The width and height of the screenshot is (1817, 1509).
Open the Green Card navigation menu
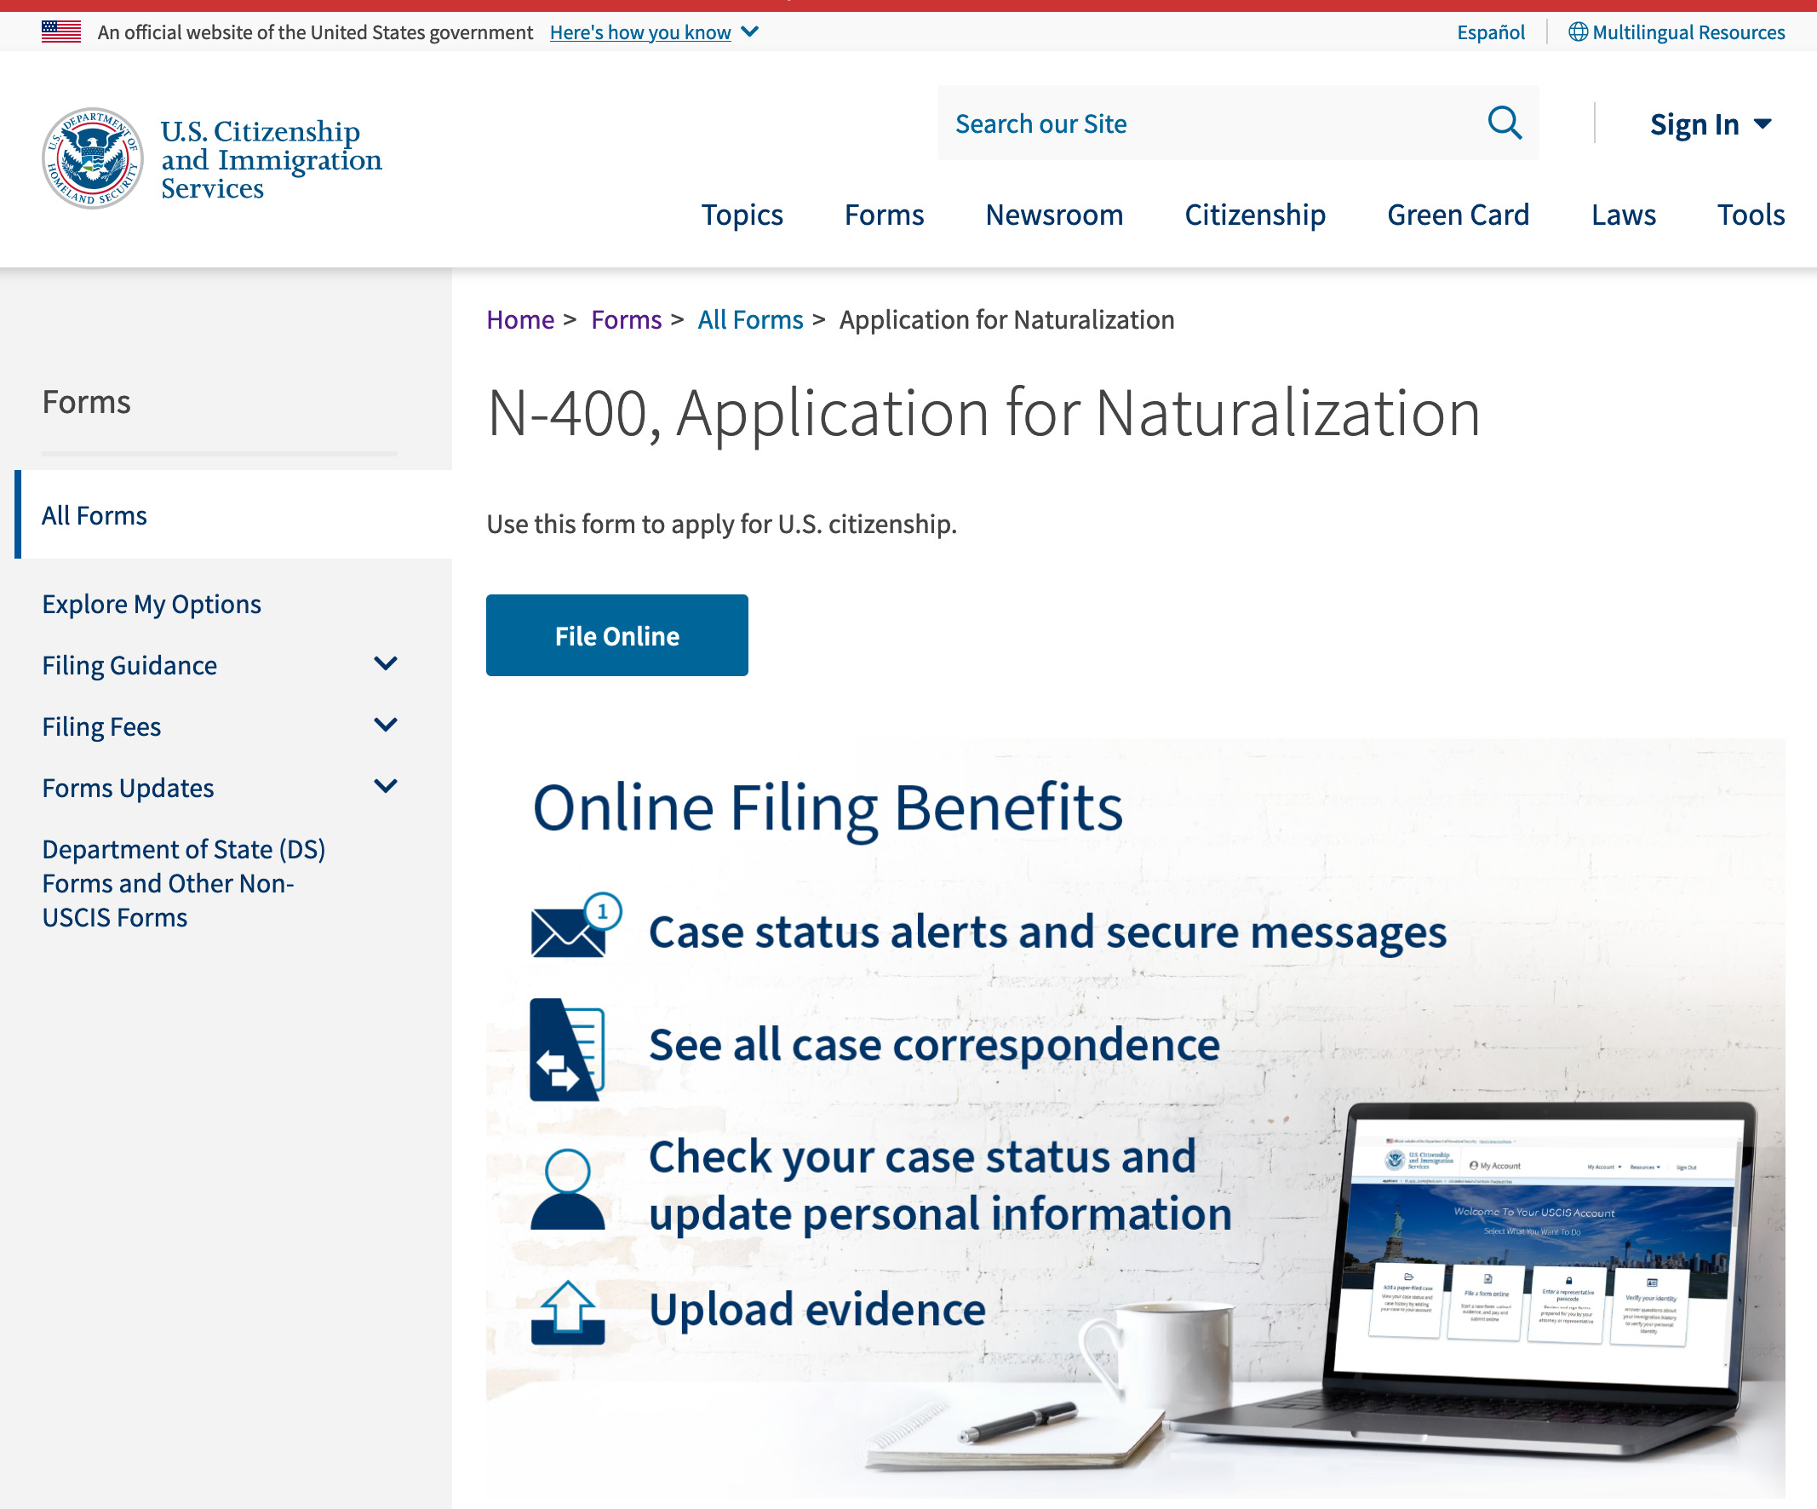(x=1457, y=215)
